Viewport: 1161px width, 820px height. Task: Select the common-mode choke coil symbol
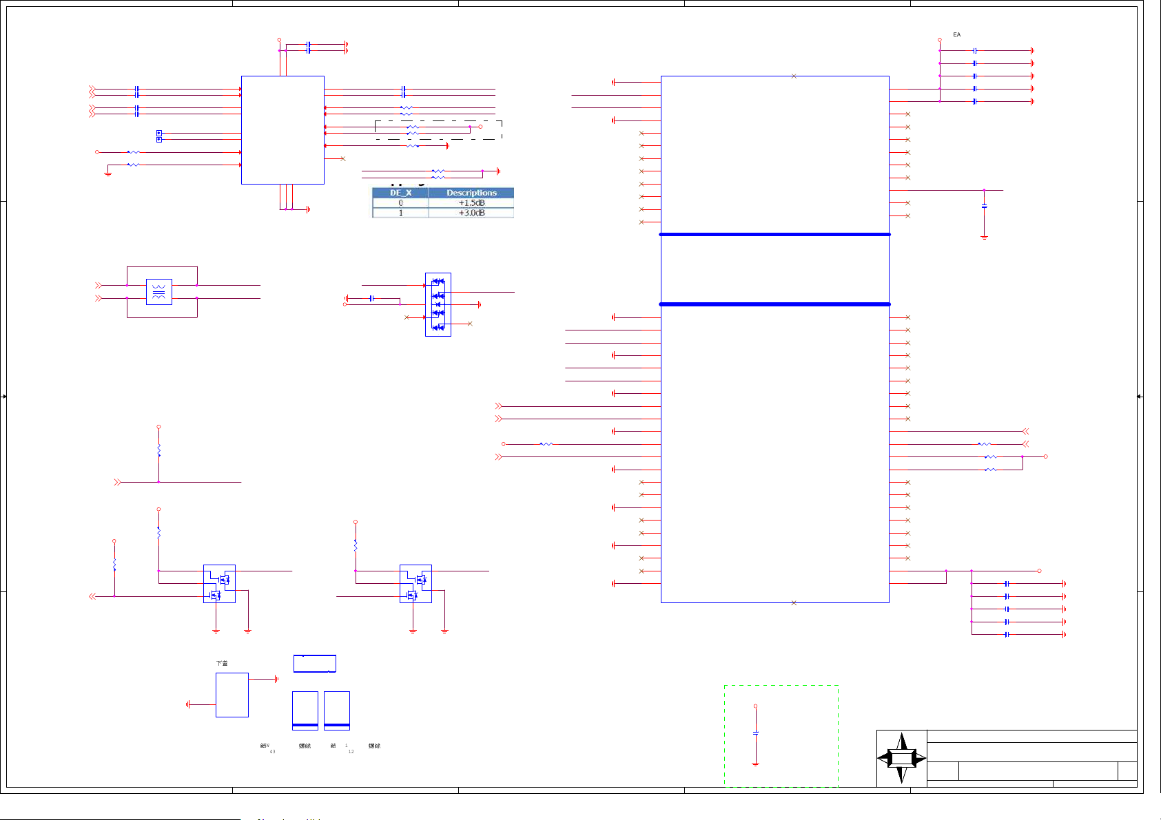click(159, 292)
